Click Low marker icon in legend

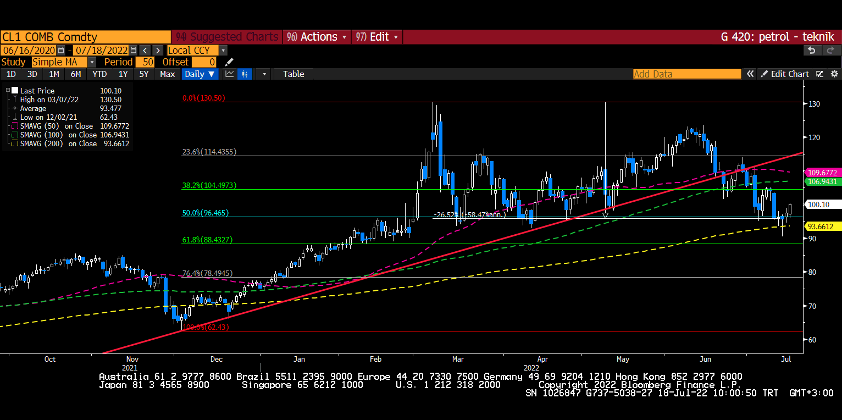(15, 117)
